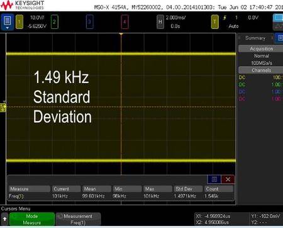Click the Keysight logo
The width and height of the screenshot is (283, 228).
[x=22, y=5]
